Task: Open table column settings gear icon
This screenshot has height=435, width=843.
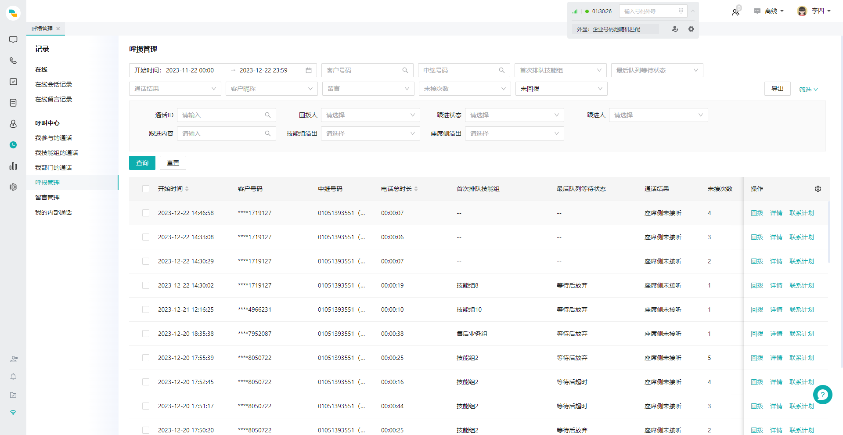Action: pyautogui.click(x=818, y=189)
